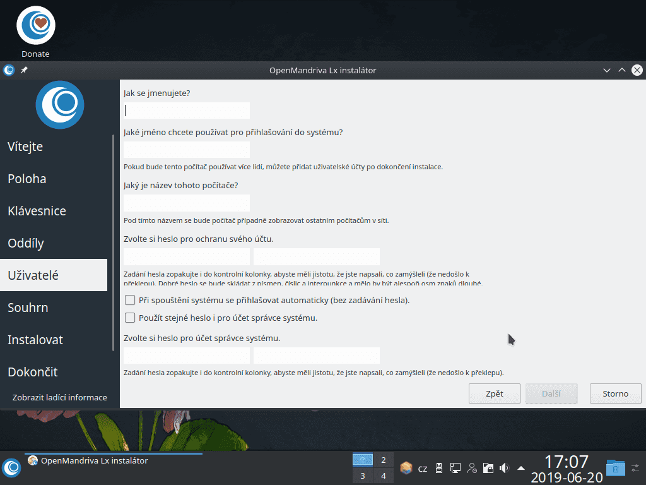Image resolution: width=646 pixels, height=485 pixels.
Task: Select the Oddíly step in the sidebar
Action: click(26, 243)
